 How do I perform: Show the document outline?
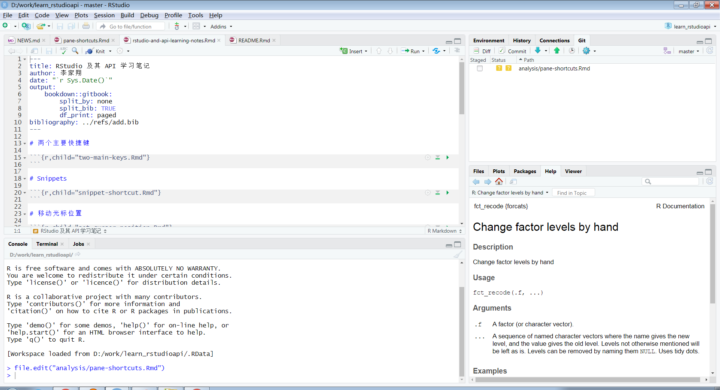(x=457, y=51)
